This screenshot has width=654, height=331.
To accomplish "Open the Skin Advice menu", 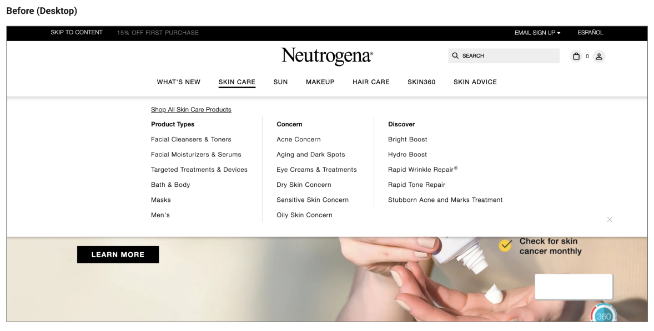I will point(475,82).
